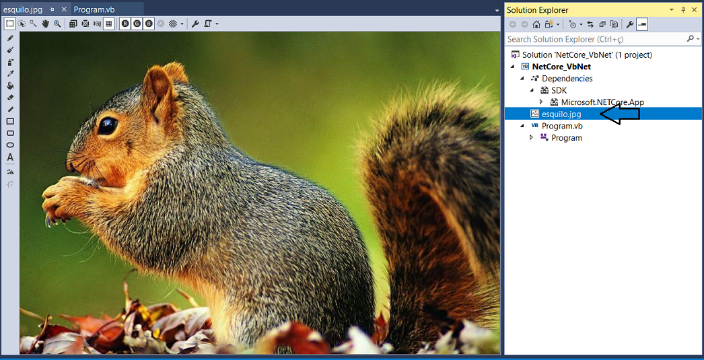Viewport: 704px width, 360px height.
Task: Expand the Microsoft.NETCore.App node
Action: pyautogui.click(x=541, y=102)
